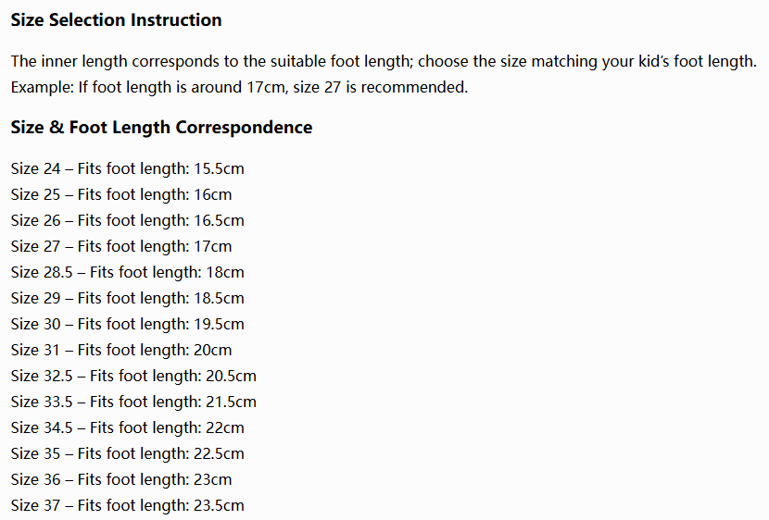Screen dimensions: 769x520
Task: Select the Size 32.5 – 20.5cm line
Action: pos(133,377)
